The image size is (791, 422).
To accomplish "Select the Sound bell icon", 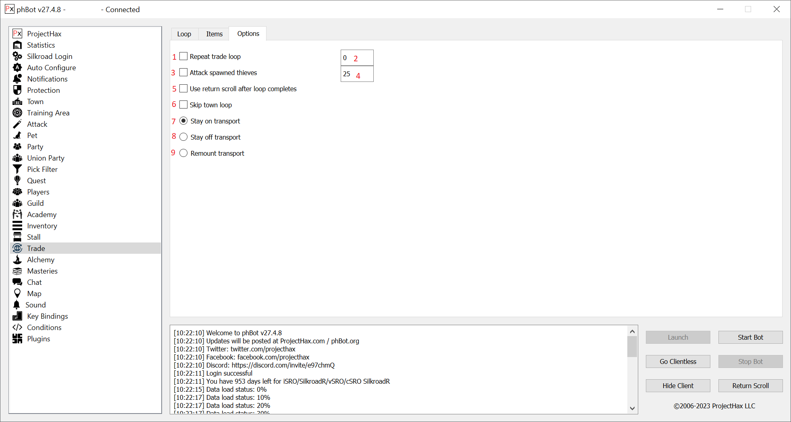I will coord(17,305).
